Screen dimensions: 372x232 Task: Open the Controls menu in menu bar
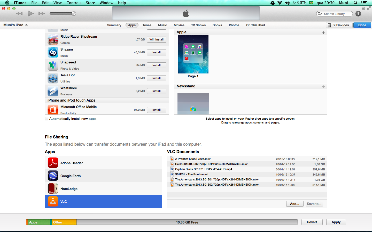74,3
